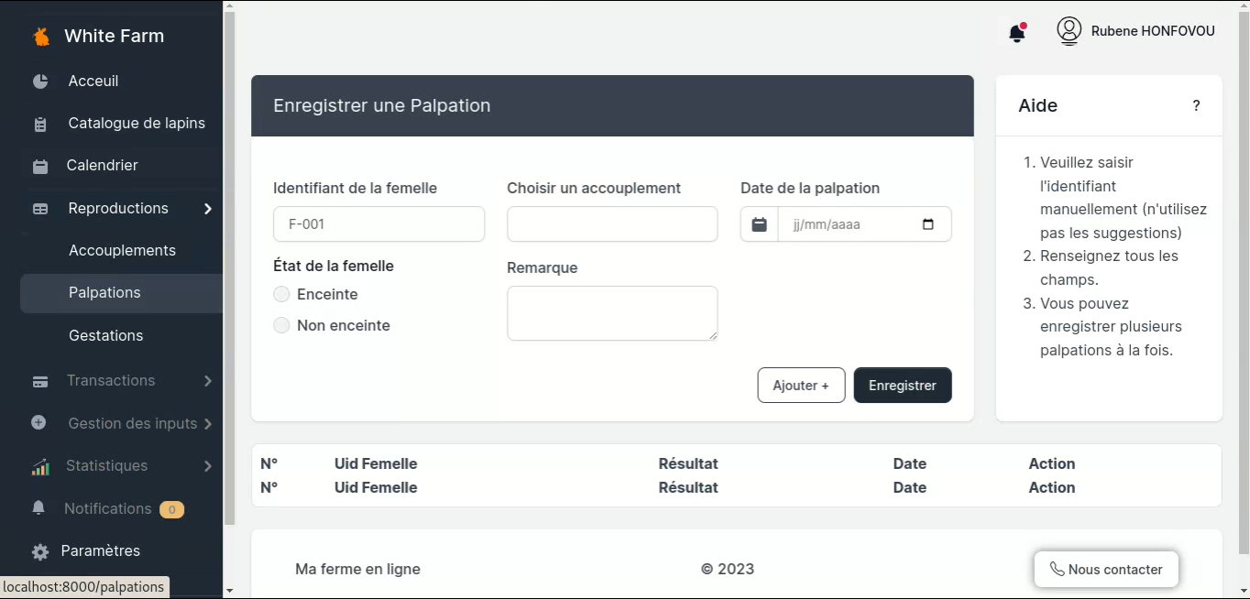Click the Acceuil pie chart icon
Viewport: 1250px width, 599px height.
pos(40,82)
